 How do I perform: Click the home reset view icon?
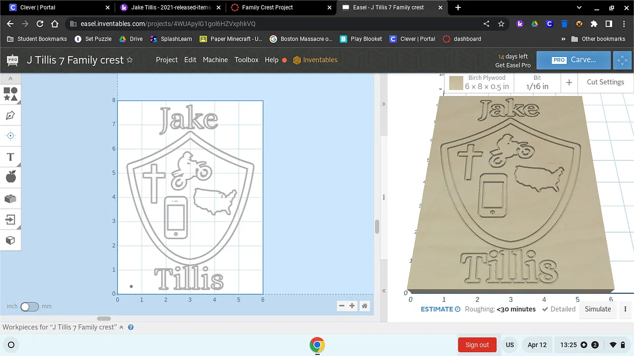point(365,306)
